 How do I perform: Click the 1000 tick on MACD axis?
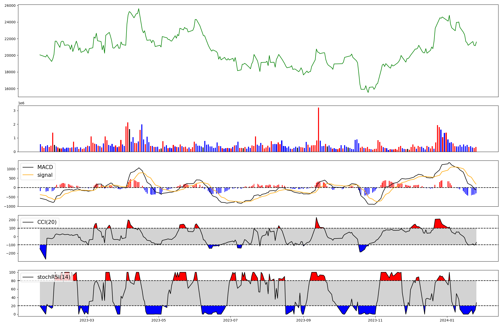pos(11,169)
